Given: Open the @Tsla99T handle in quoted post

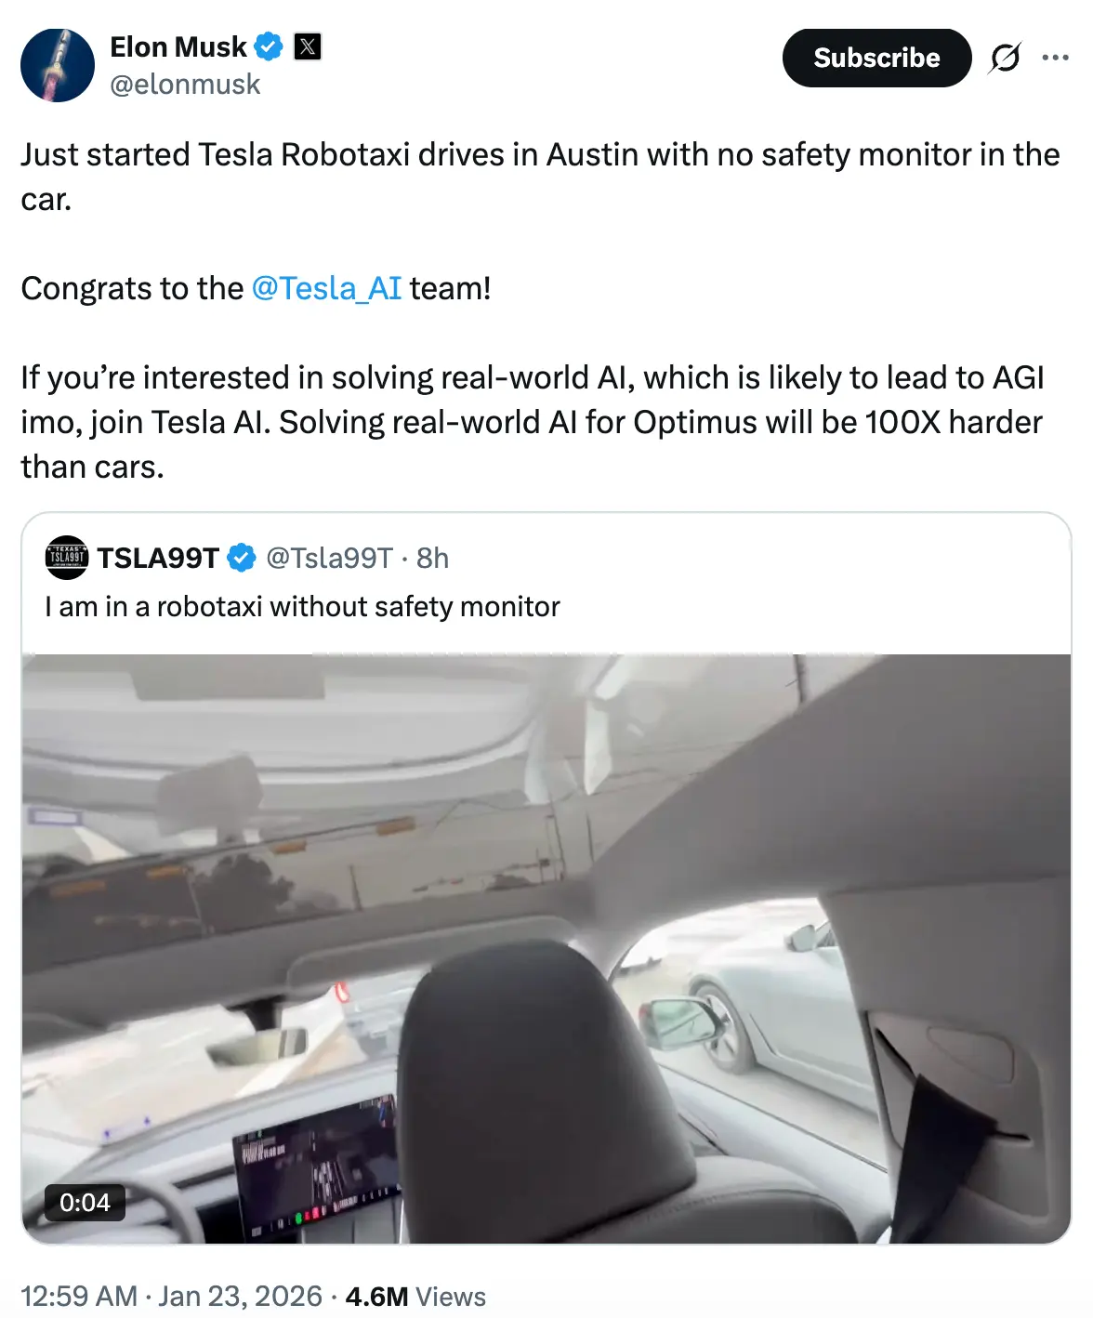Looking at the screenshot, I should [329, 558].
